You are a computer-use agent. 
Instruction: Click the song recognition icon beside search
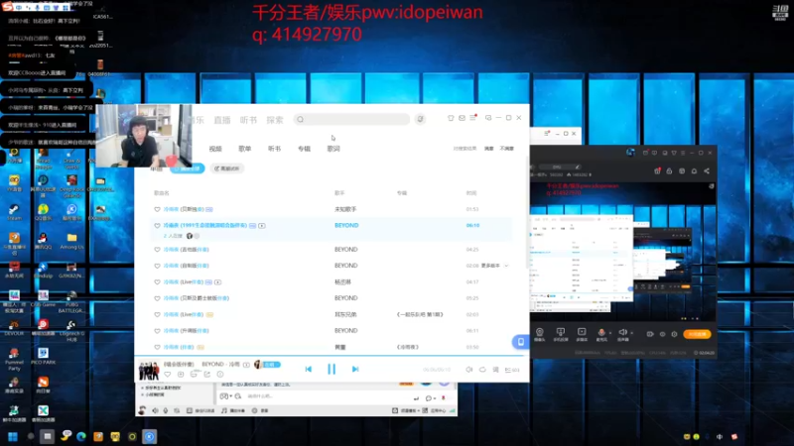point(420,119)
